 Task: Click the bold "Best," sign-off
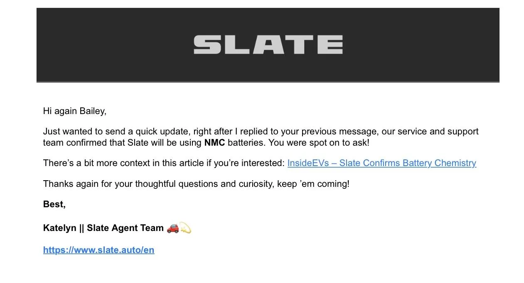click(54, 204)
